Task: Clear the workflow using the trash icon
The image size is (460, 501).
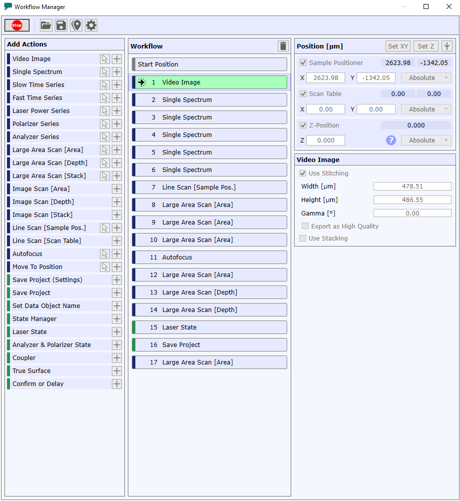Action: [x=283, y=45]
